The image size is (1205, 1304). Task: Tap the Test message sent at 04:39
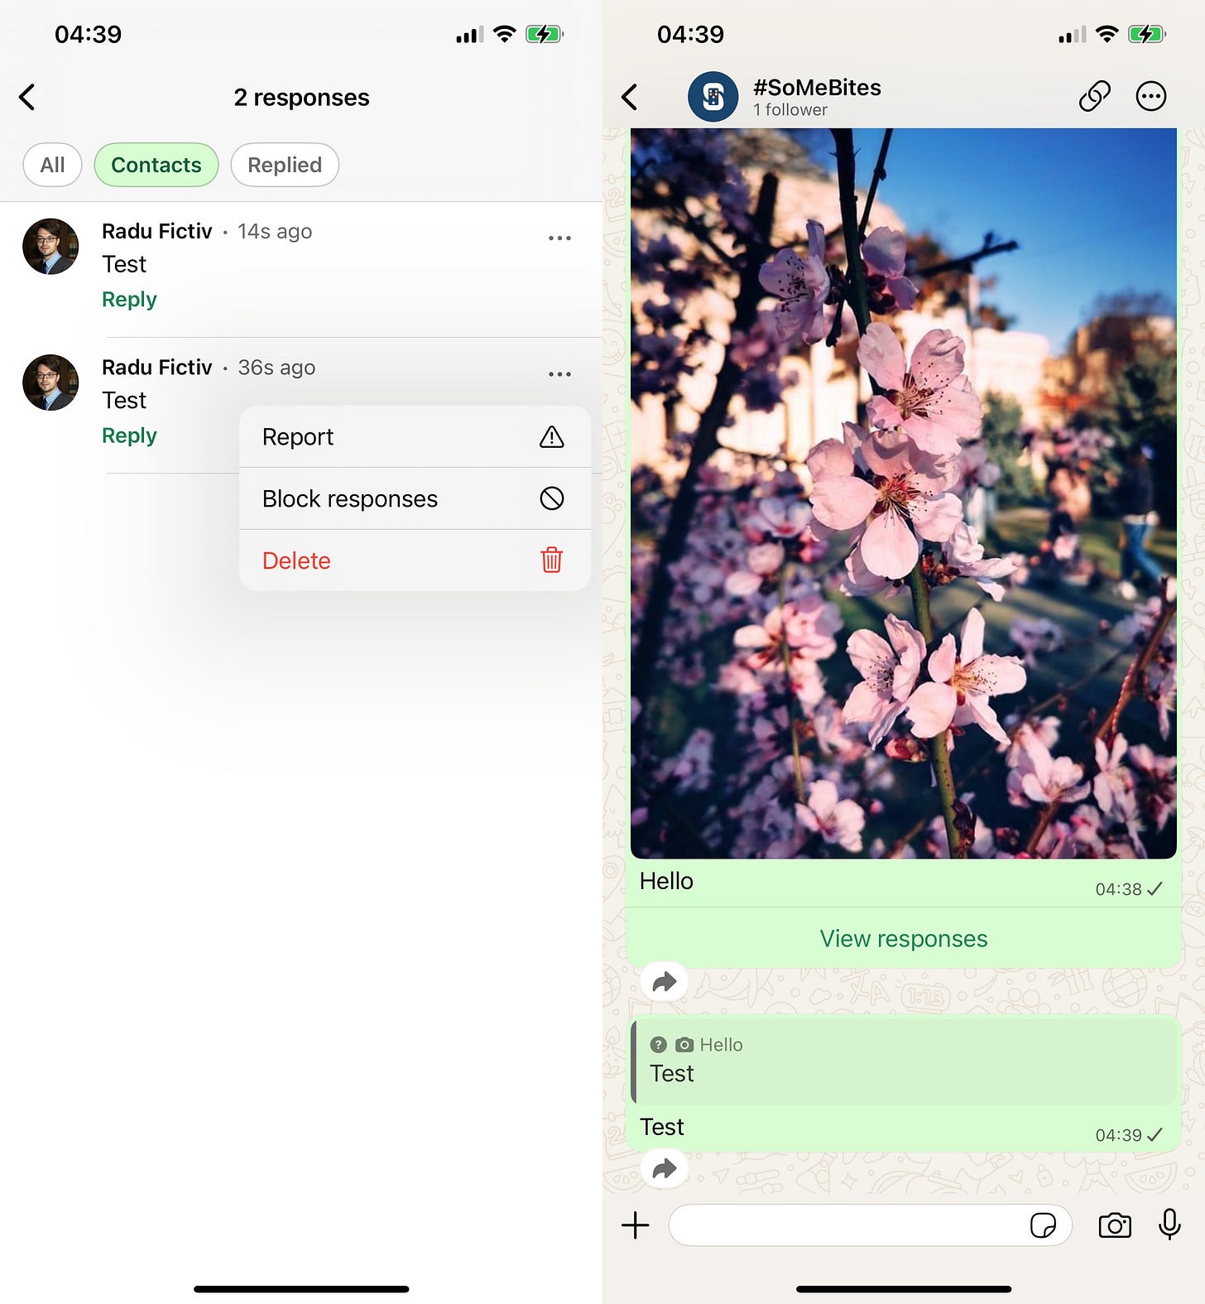[x=662, y=1127]
